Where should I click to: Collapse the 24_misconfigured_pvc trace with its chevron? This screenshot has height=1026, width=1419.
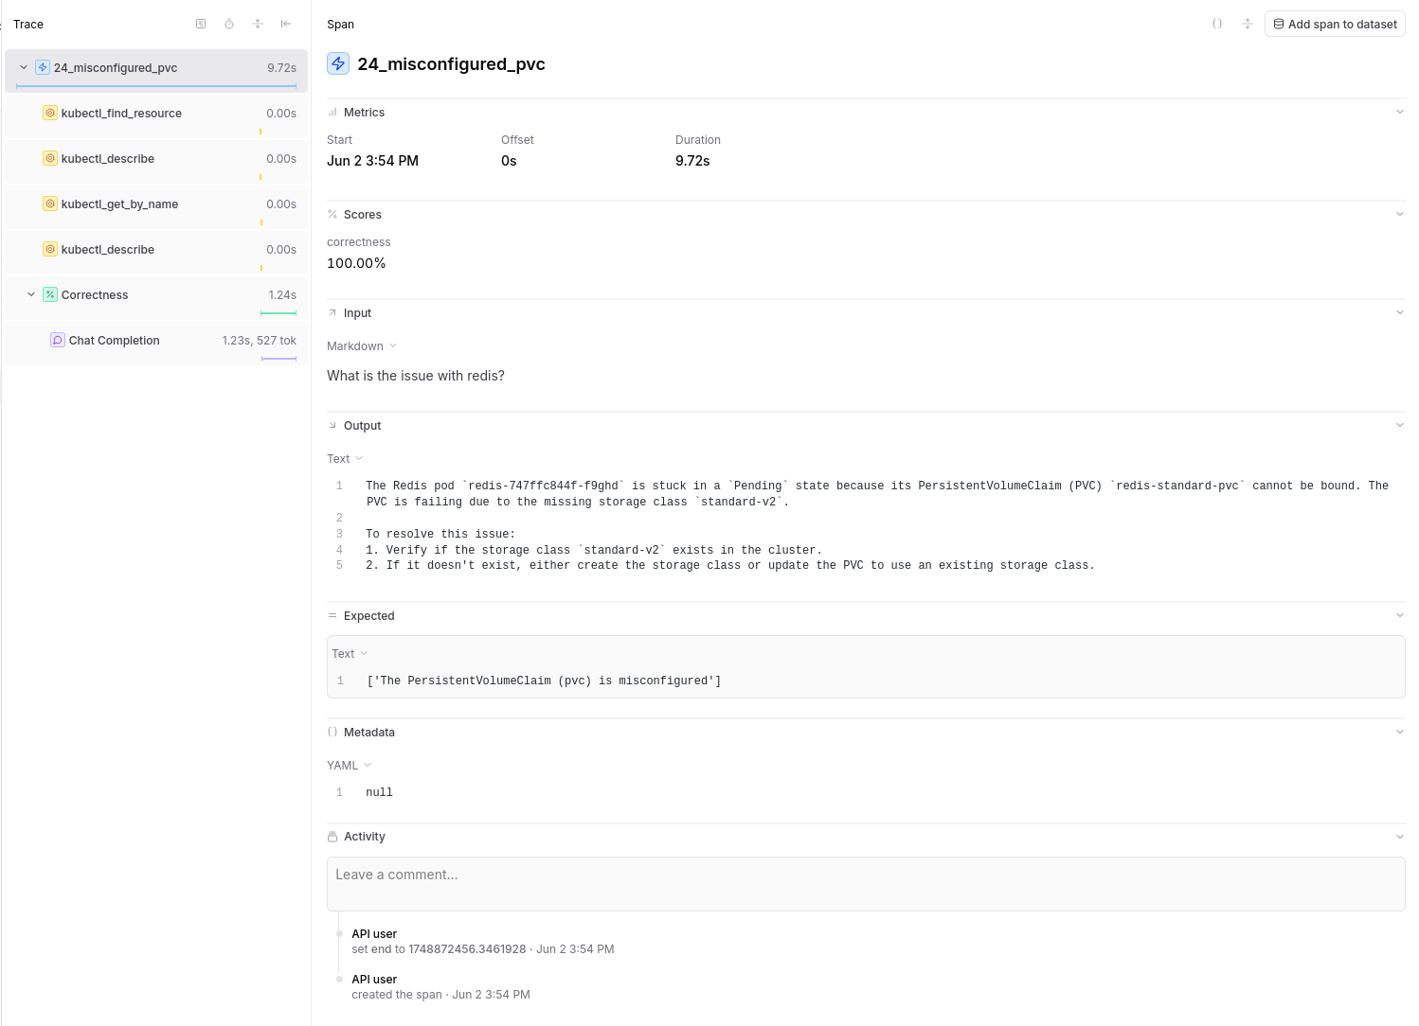click(x=22, y=67)
